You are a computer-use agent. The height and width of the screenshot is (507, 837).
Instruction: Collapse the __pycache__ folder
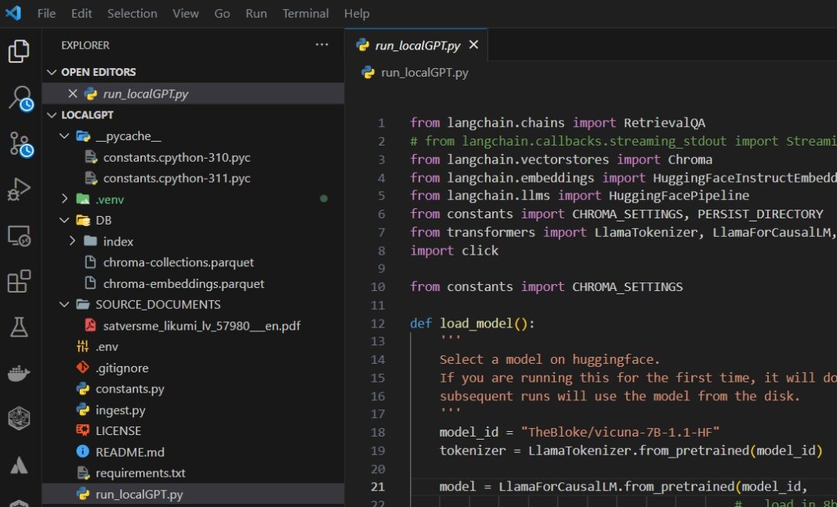click(x=64, y=136)
